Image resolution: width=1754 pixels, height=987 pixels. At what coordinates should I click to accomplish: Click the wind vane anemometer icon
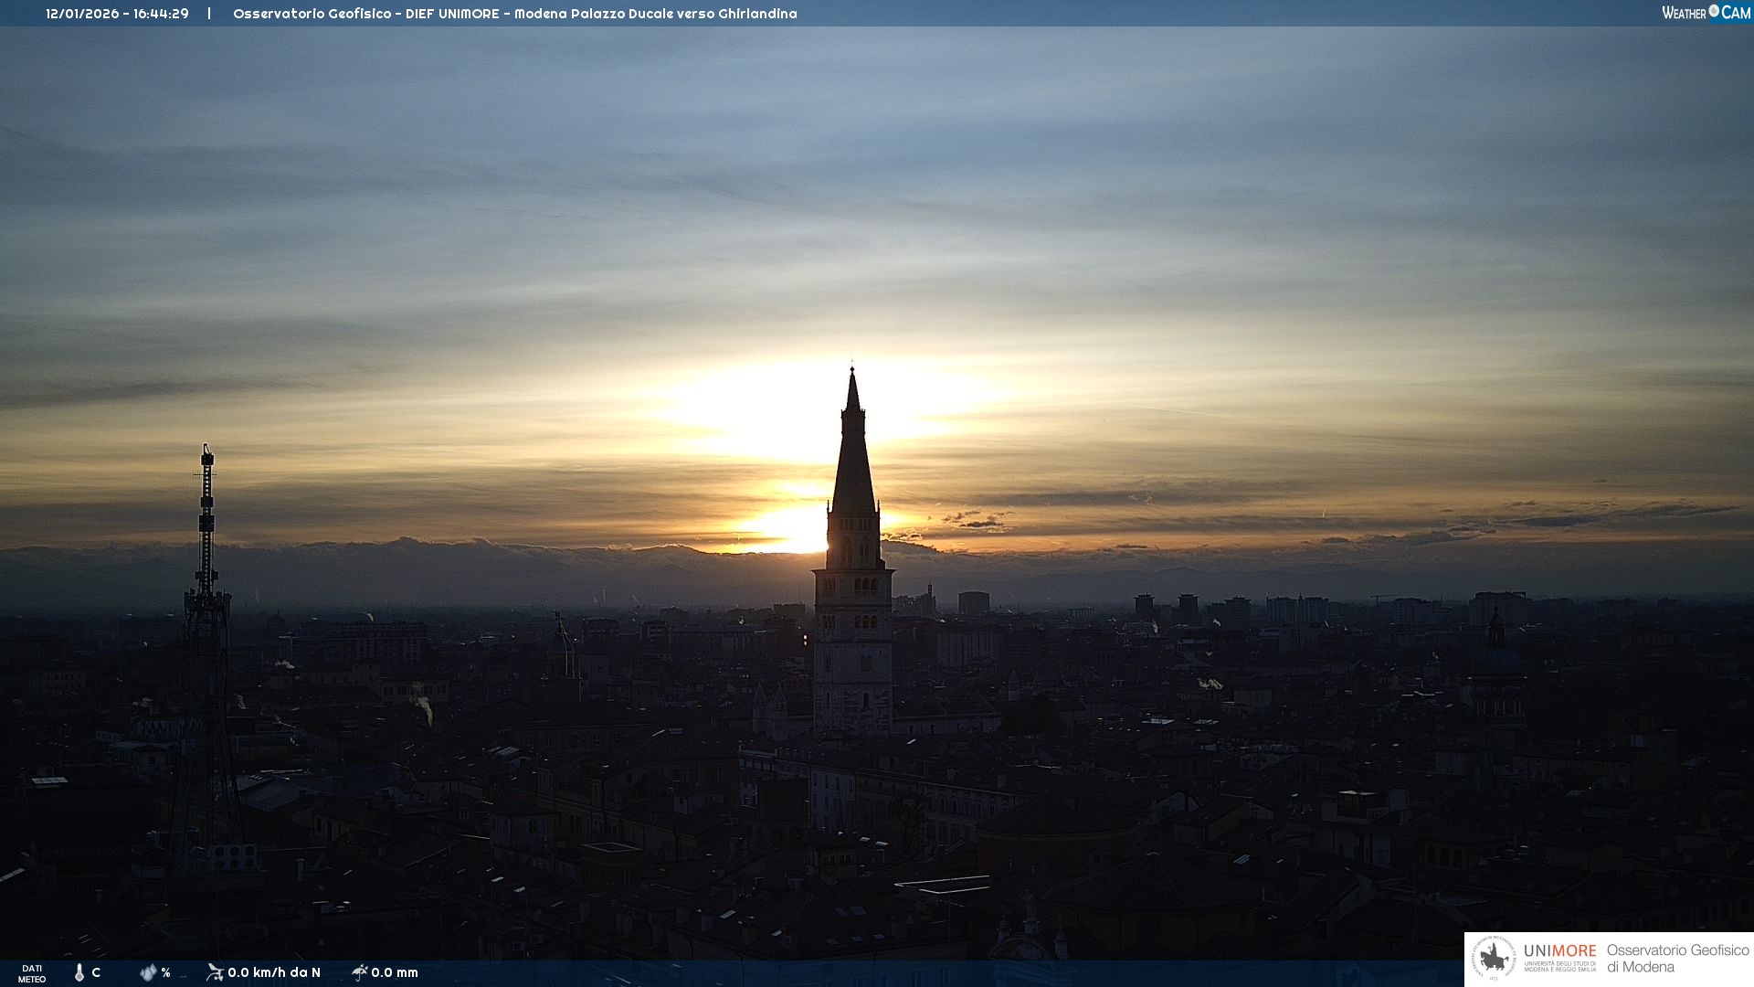tap(215, 972)
